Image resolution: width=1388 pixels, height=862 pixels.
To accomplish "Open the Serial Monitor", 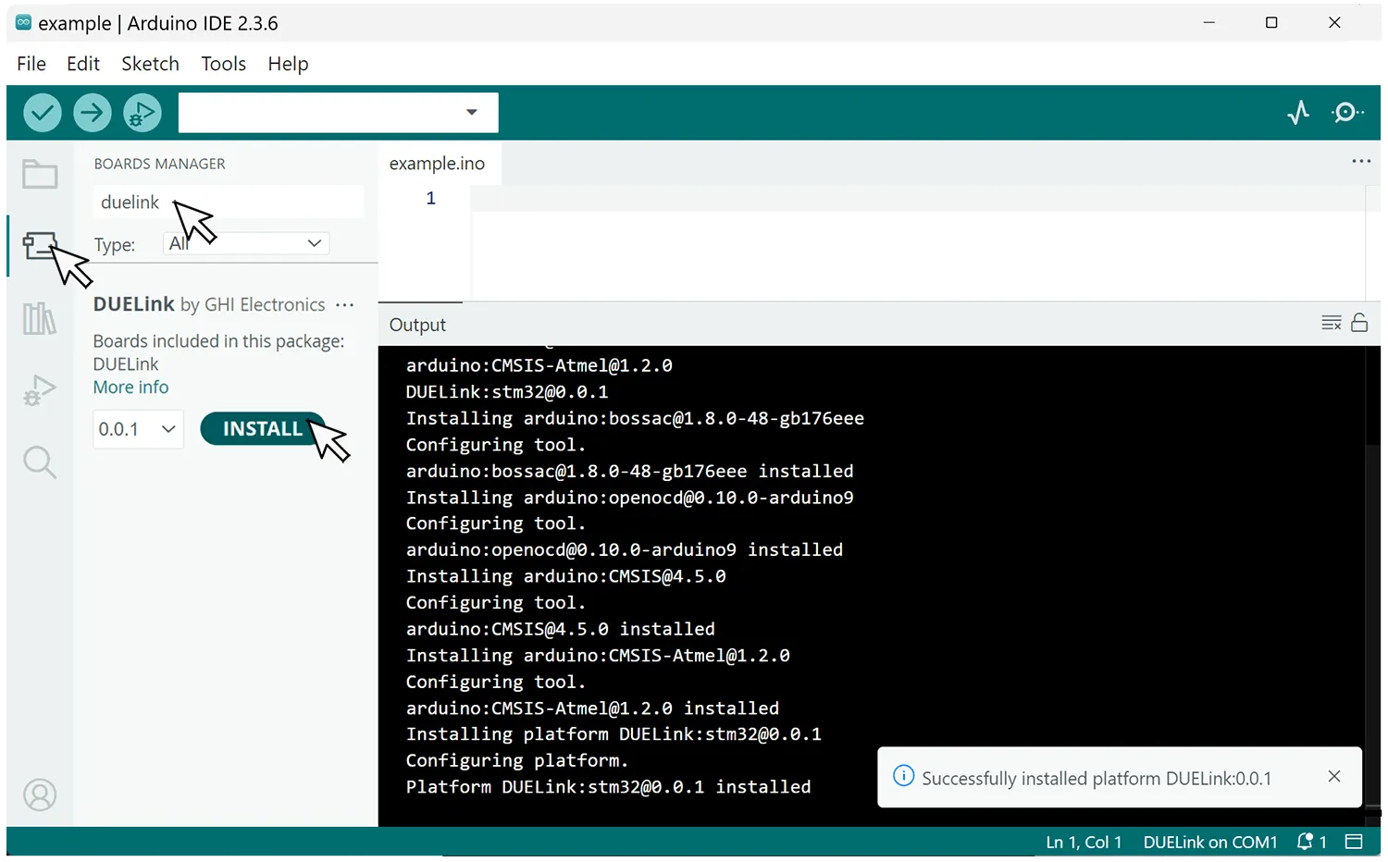I will [x=1347, y=113].
